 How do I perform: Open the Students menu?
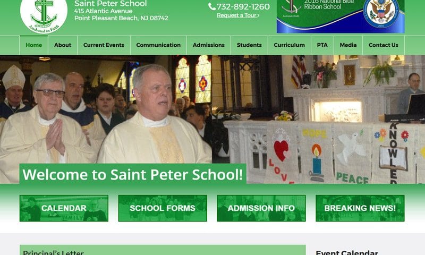249,45
